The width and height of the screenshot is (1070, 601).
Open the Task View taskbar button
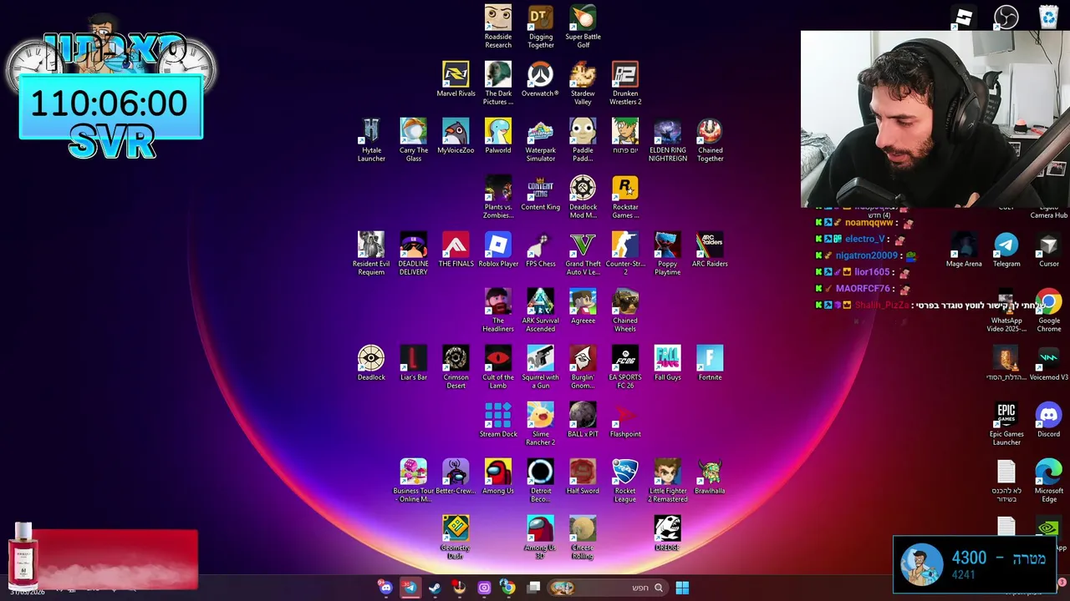(x=534, y=588)
